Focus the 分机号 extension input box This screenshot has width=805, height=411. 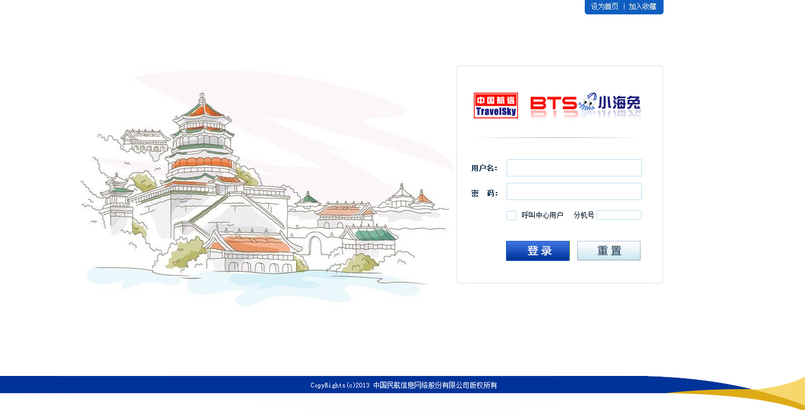tap(619, 215)
